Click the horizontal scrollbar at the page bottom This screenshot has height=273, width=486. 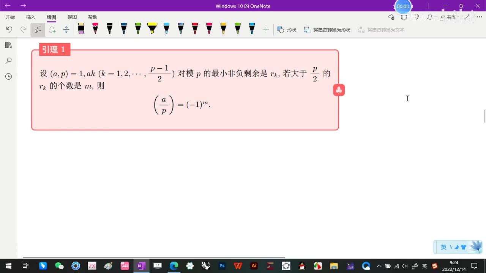tap(154, 257)
